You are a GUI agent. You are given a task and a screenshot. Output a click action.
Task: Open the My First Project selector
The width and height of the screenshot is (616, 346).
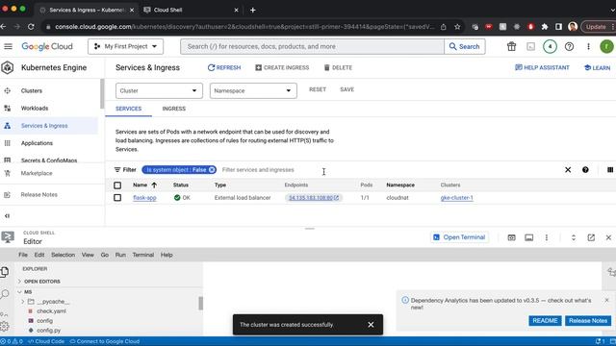[x=125, y=47]
